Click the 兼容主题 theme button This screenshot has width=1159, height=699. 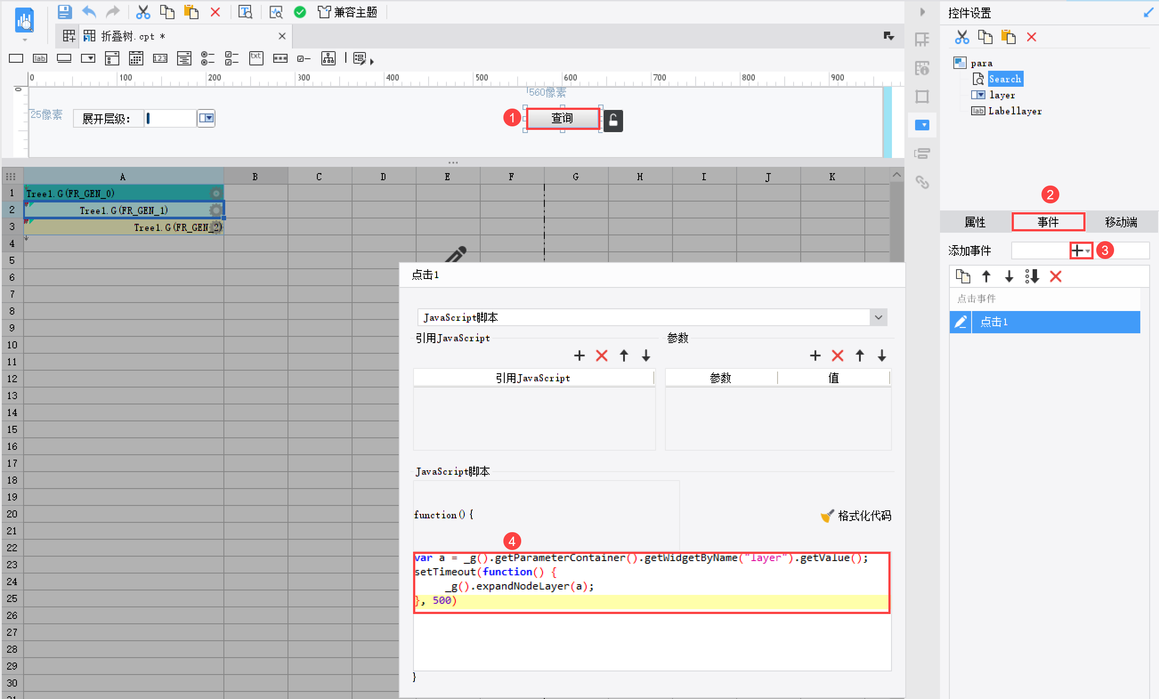click(x=348, y=12)
